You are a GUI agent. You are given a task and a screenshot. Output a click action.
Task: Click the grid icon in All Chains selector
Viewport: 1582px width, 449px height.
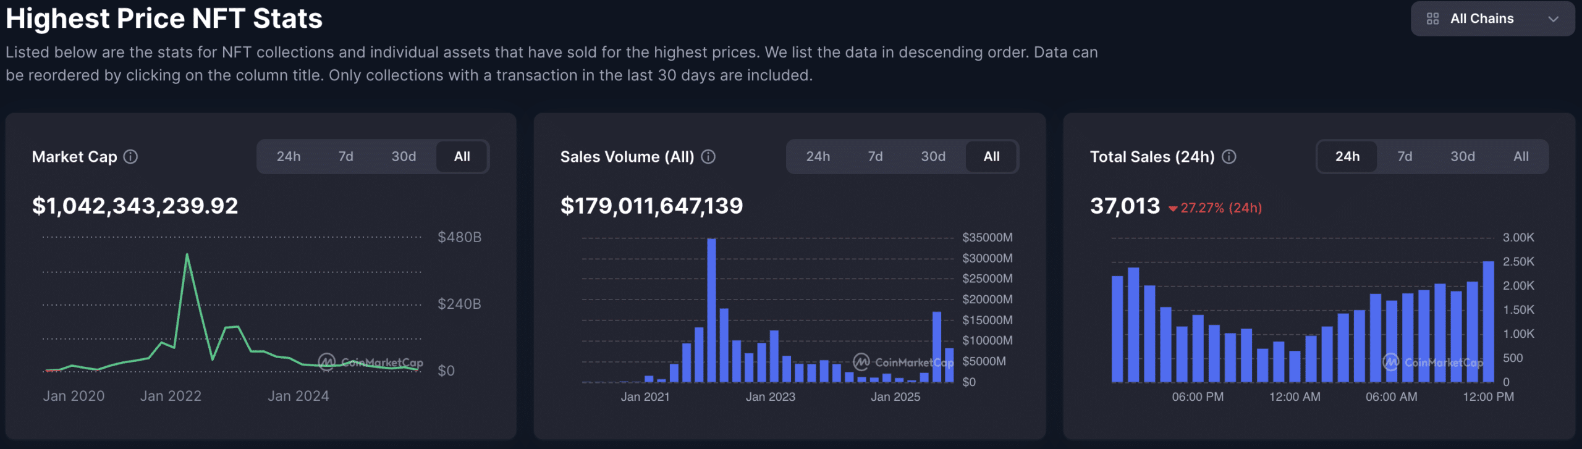coord(1432,19)
